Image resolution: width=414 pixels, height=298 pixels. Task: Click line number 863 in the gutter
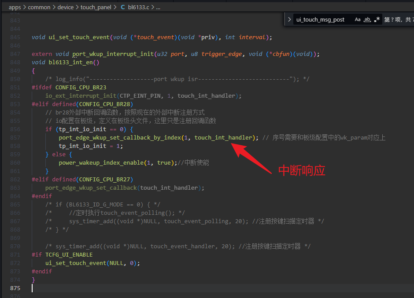point(15,188)
